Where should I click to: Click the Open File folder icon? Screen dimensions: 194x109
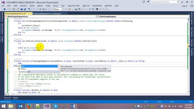point(18,9)
